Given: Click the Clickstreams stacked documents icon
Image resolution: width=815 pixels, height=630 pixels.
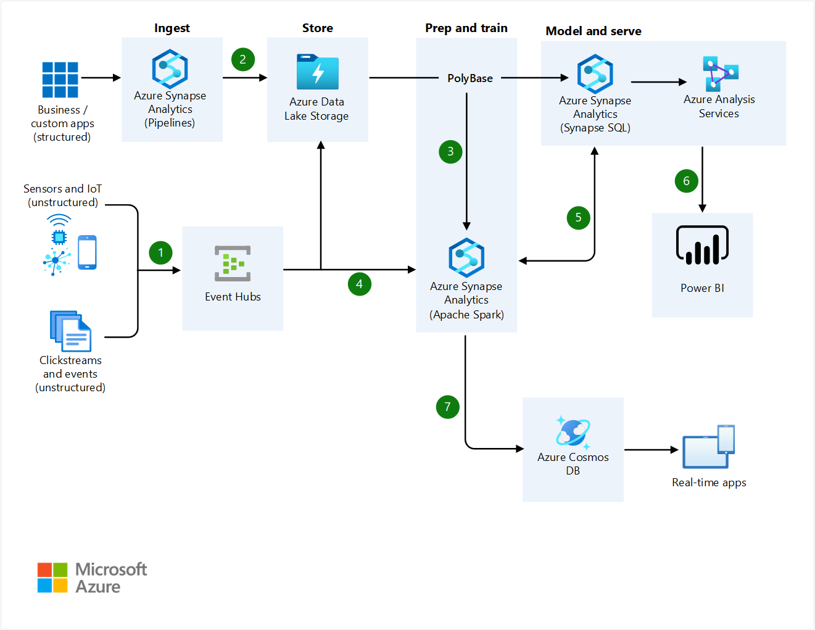Looking at the screenshot, I should click(70, 331).
